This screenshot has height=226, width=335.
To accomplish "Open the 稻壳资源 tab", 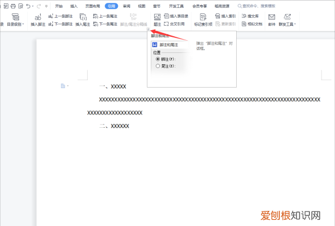I will click(x=222, y=6).
